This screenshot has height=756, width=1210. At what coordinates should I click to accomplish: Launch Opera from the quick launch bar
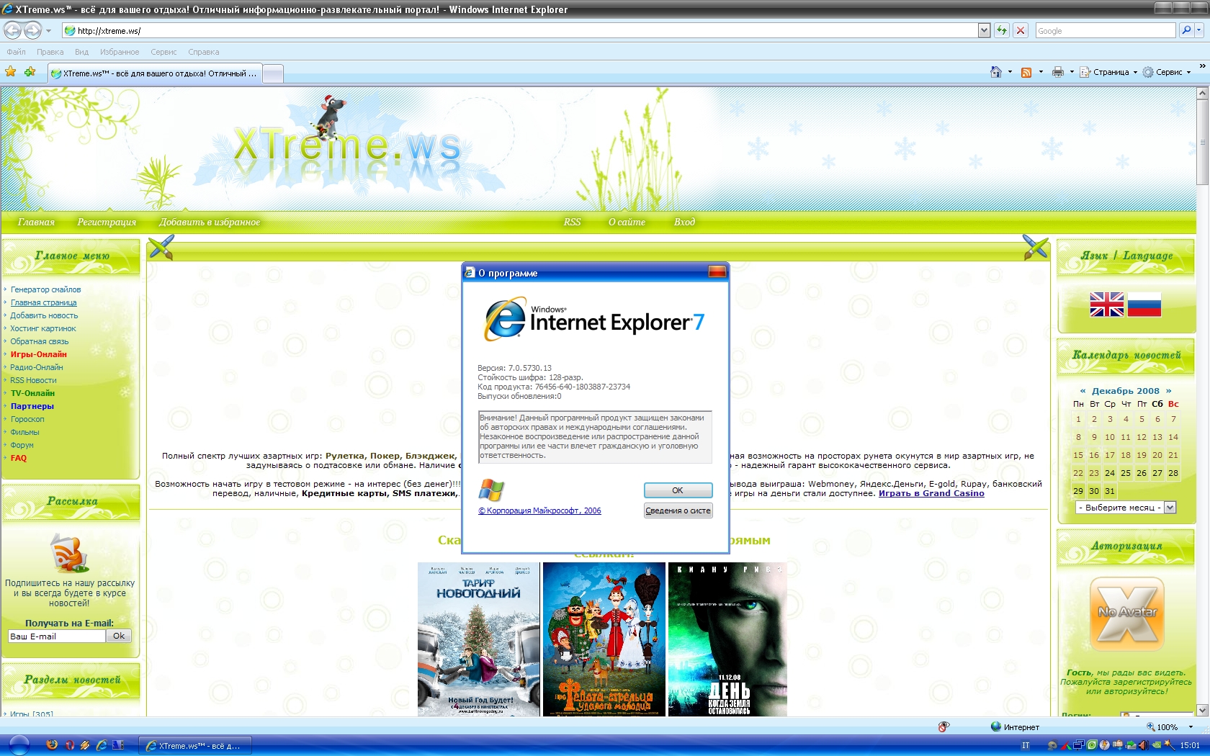(x=70, y=745)
